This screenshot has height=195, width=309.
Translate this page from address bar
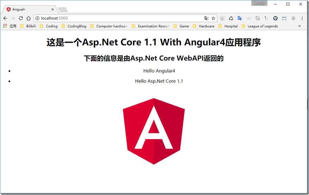pos(206,18)
